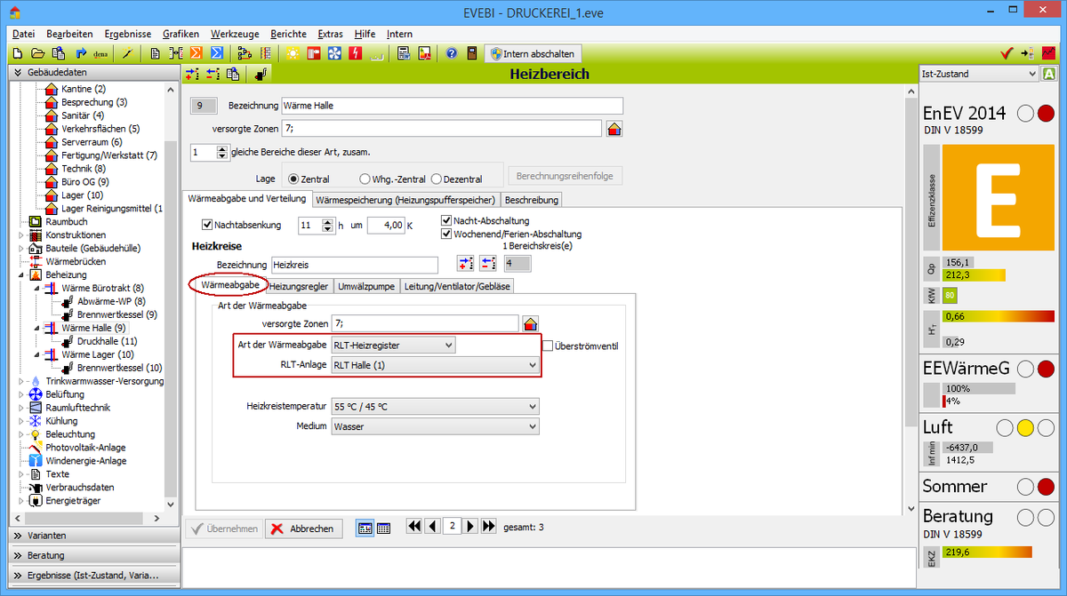This screenshot has height=596, width=1067.
Task: Toggle Wochenend/Ferien-Abschaltung checkbox
Action: pyautogui.click(x=446, y=234)
